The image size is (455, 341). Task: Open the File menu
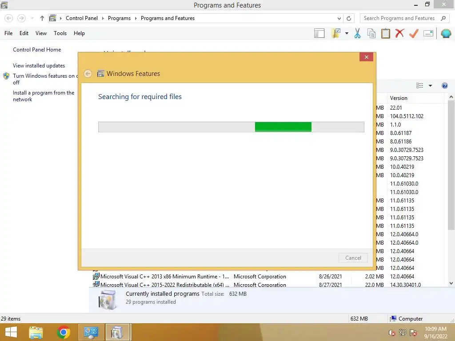click(8, 33)
